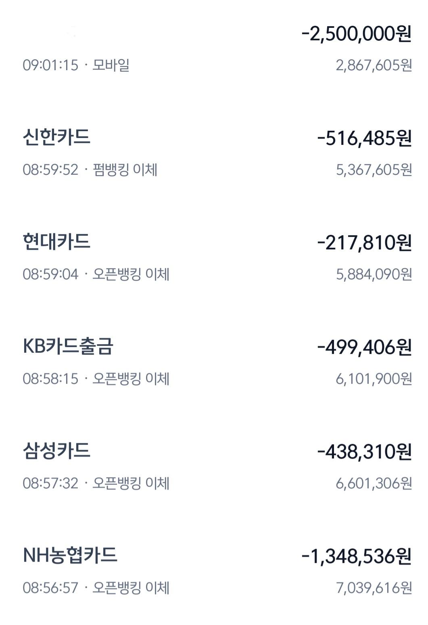Select the -516,485원 withdrawal amount
The width and height of the screenshot is (428, 625).
(365, 138)
